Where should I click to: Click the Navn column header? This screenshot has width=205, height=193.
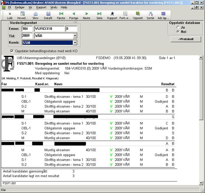click(58, 84)
